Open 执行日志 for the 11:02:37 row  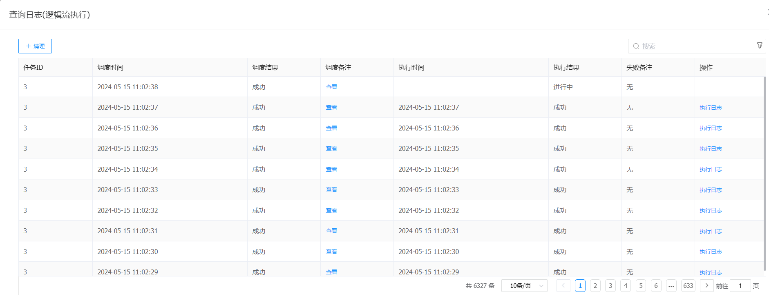click(711, 108)
